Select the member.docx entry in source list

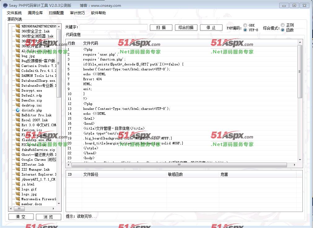tap(32, 204)
